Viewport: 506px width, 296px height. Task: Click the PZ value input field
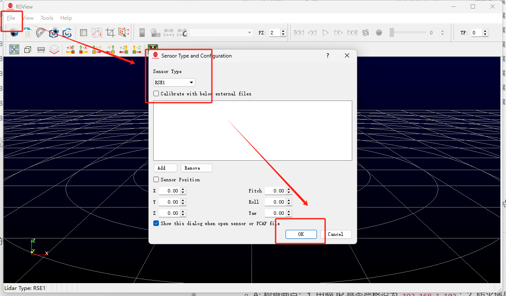click(275, 33)
